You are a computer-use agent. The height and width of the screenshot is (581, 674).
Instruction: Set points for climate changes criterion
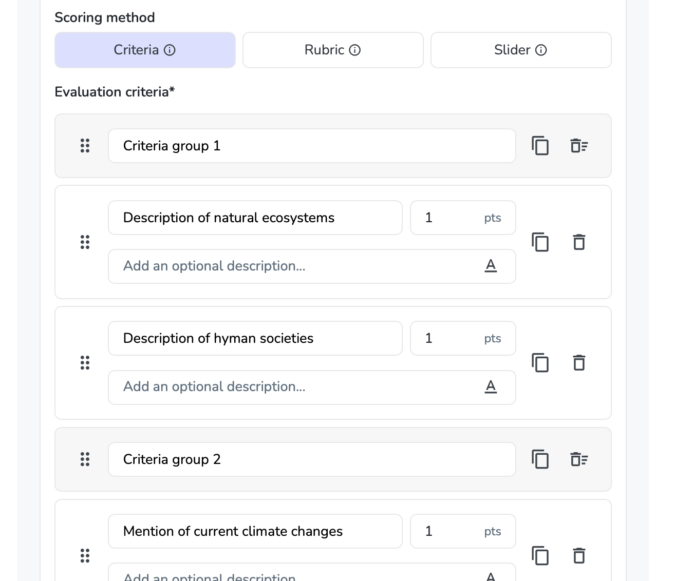pyautogui.click(x=463, y=531)
